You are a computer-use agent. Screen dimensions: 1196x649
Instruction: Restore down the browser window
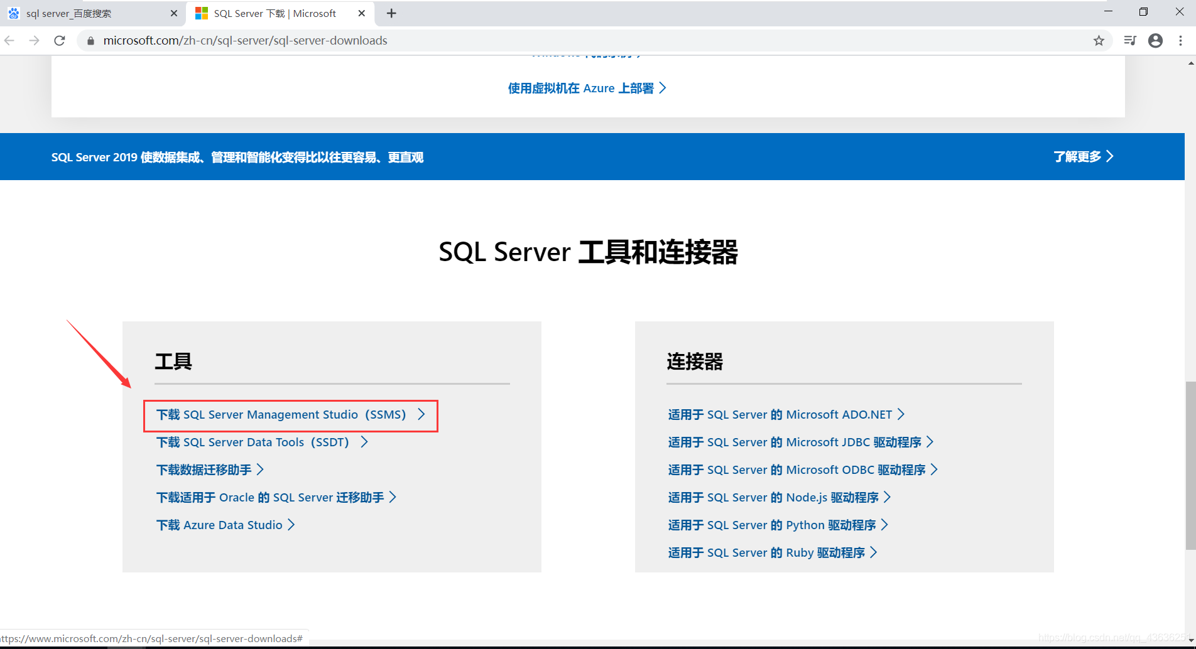[1143, 12]
